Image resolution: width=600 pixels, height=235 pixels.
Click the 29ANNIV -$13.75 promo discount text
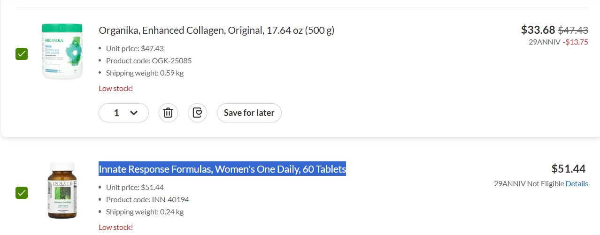click(558, 42)
